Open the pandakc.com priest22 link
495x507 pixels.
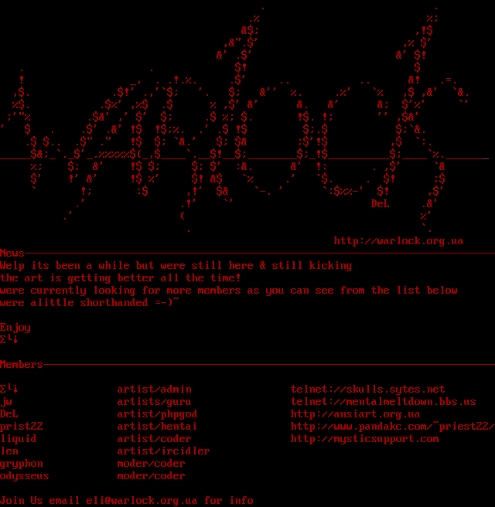click(392, 427)
